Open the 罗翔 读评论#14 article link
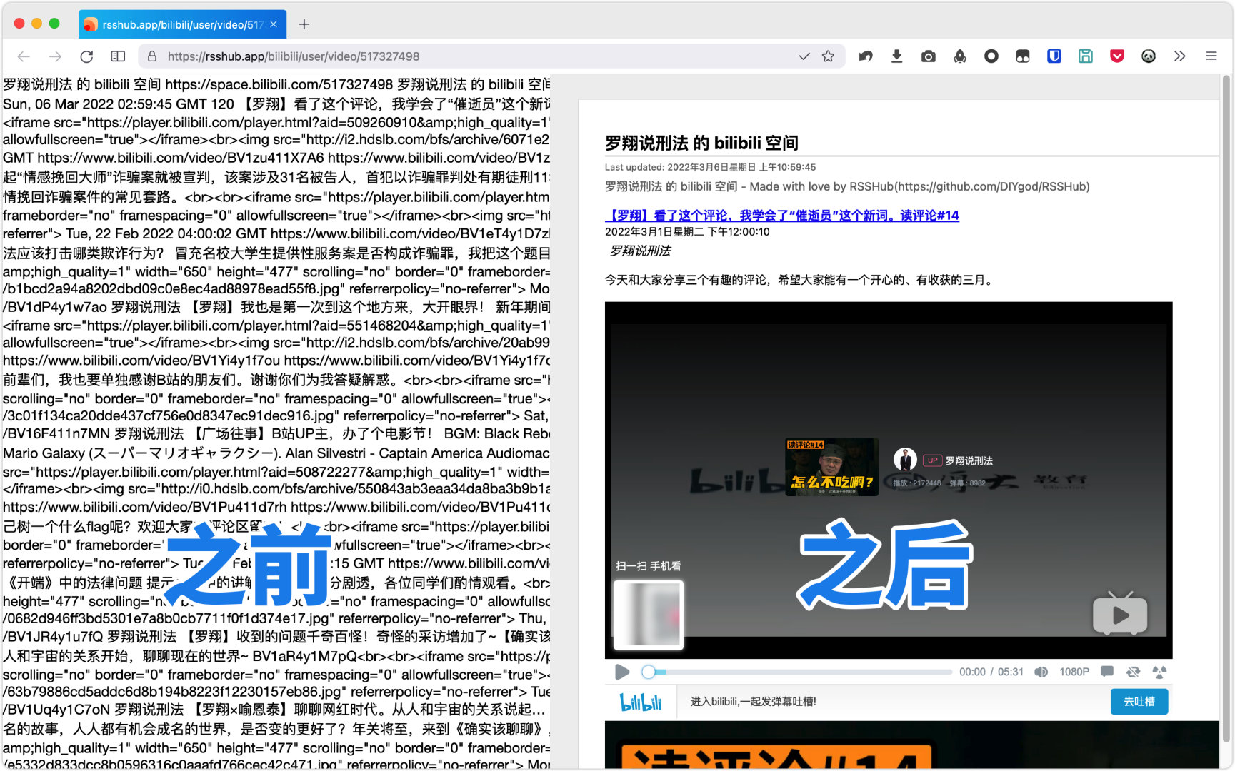The width and height of the screenshot is (1235, 771). point(782,216)
